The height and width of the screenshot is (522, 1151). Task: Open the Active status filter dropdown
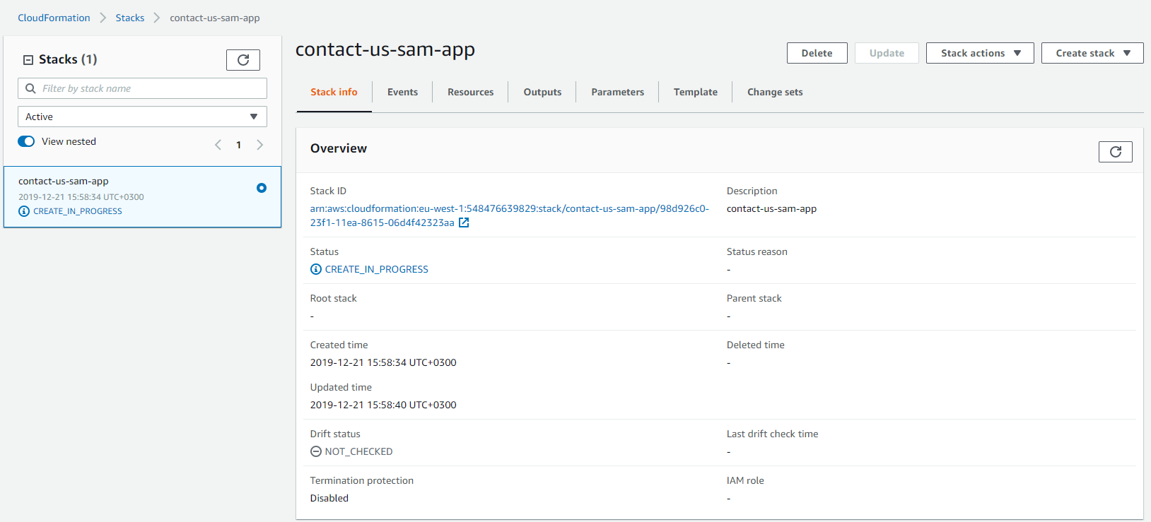tap(142, 117)
